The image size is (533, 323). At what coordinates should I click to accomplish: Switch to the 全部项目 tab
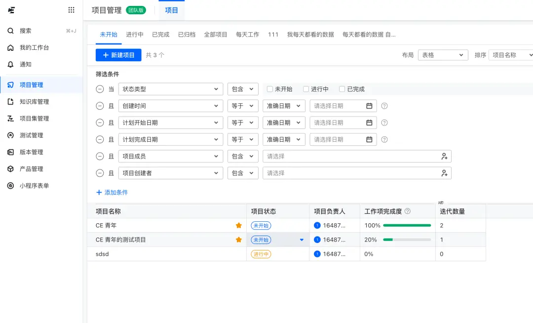tap(216, 35)
